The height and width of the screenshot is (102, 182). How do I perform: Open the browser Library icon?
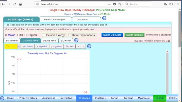pyautogui.click(x=166, y=4)
